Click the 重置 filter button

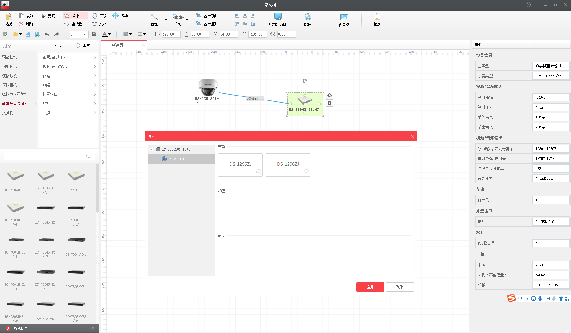coord(83,45)
